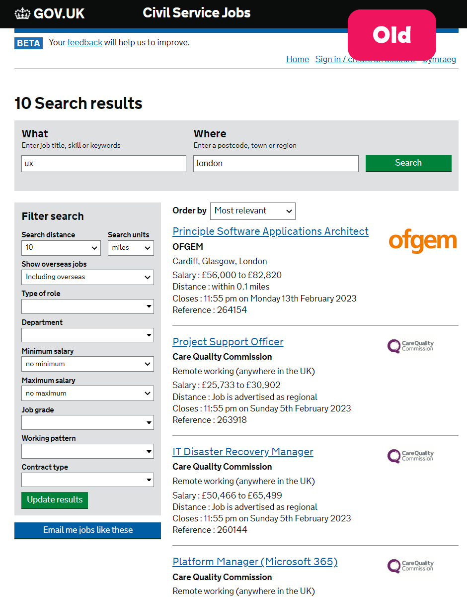Go to Home in the top navigation

coord(297,59)
